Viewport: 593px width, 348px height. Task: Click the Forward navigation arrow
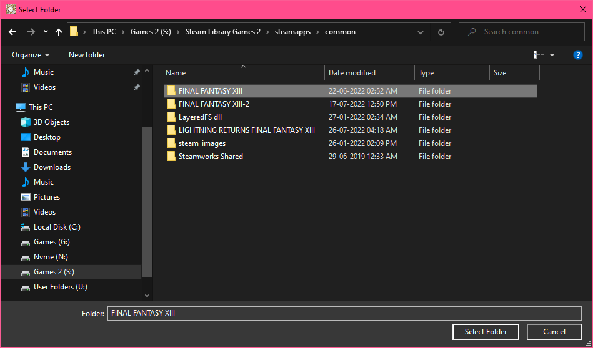click(31, 32)
